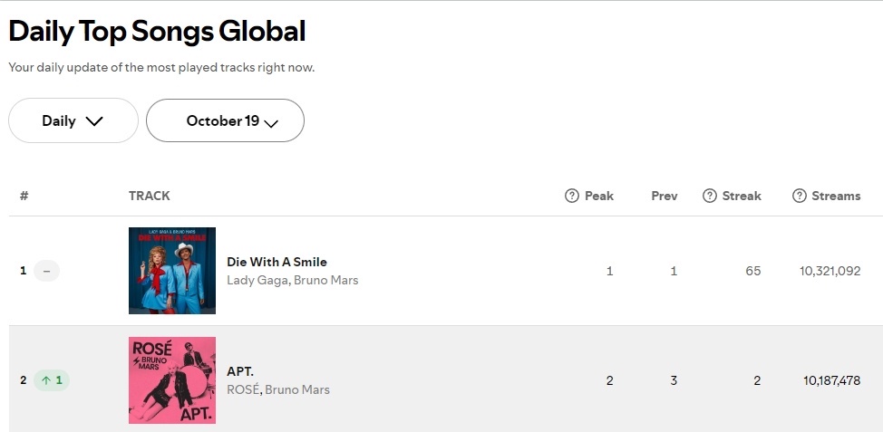Click the Streak column header label

tap(742, 196)
